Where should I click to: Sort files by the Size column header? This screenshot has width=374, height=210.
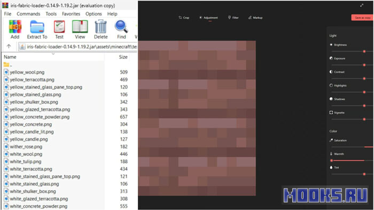point(123,57)
